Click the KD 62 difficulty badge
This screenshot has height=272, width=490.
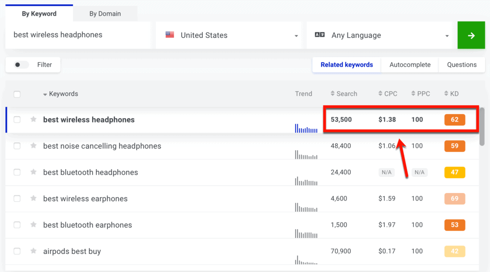point(454,120)
